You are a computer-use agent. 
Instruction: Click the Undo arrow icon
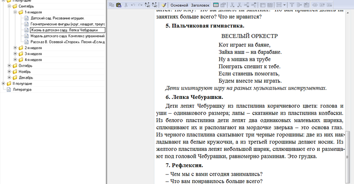133,5
